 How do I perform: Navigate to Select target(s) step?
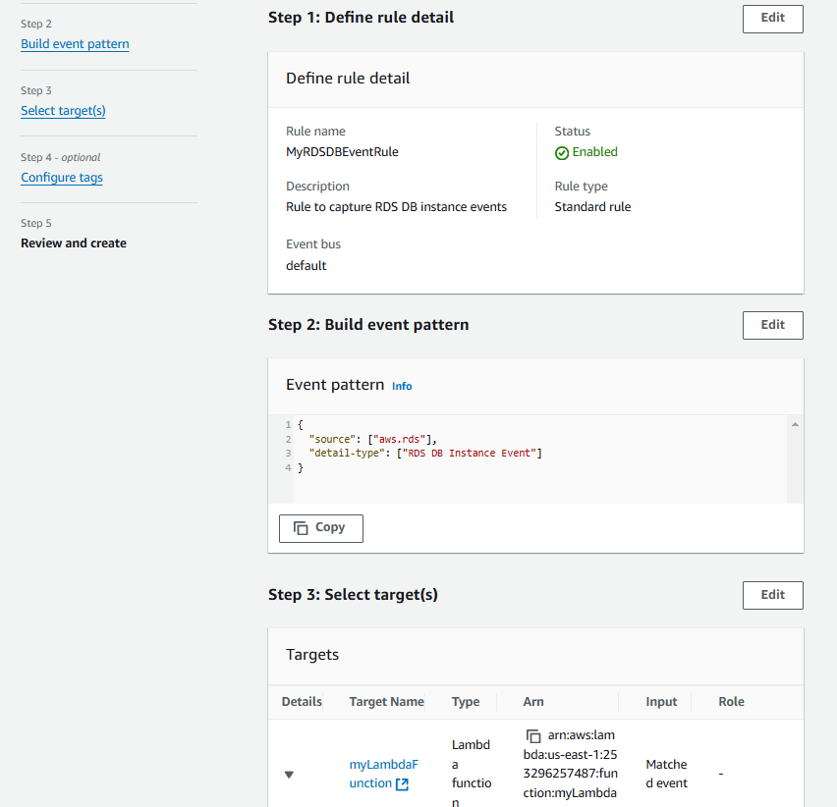63,111
